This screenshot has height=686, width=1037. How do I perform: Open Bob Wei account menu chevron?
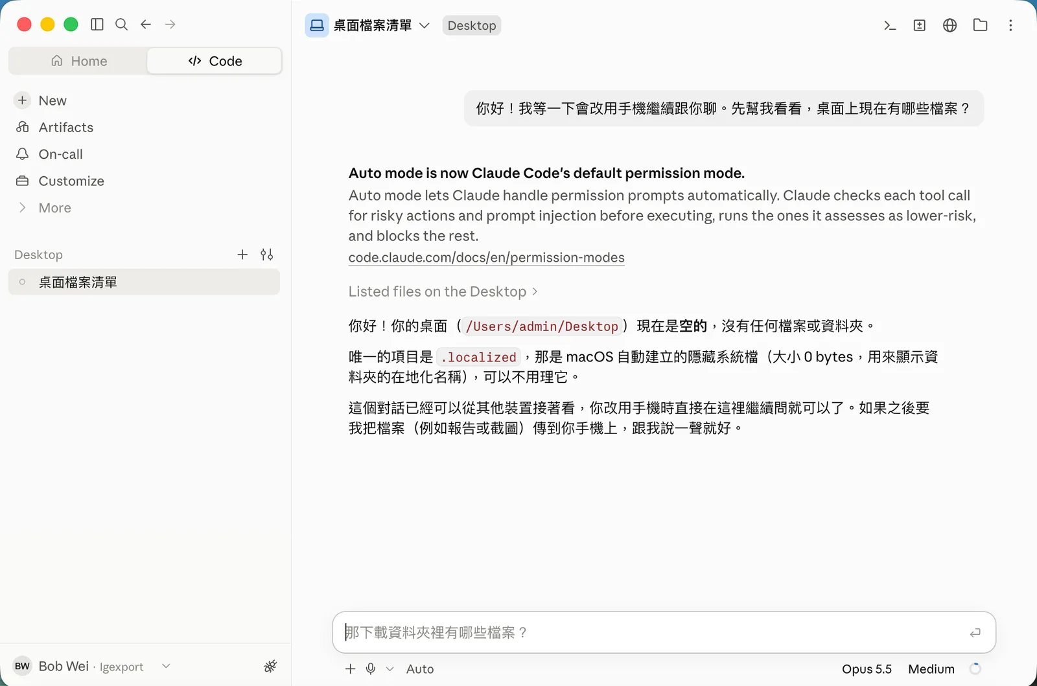166,666
